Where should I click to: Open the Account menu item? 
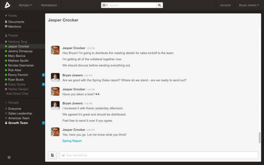click(x=225, y=5)
